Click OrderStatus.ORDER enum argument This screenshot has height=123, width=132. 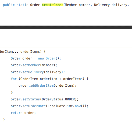58,99
